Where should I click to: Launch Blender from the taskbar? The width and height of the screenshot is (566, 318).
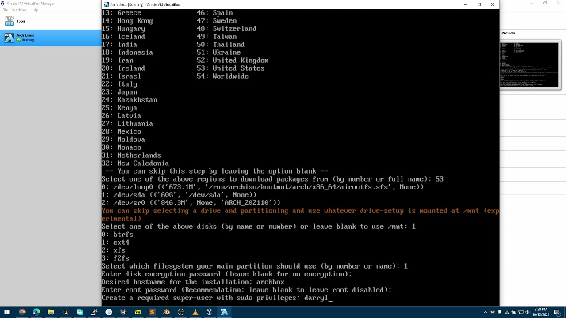coord(166,312)
